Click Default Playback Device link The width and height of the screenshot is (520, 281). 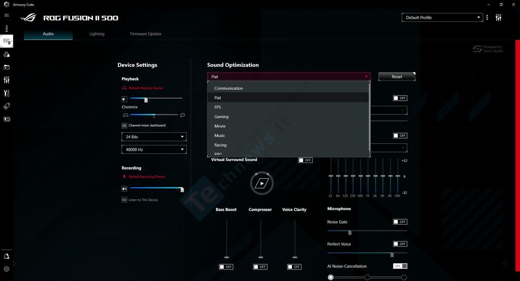[x=146, y=88]
